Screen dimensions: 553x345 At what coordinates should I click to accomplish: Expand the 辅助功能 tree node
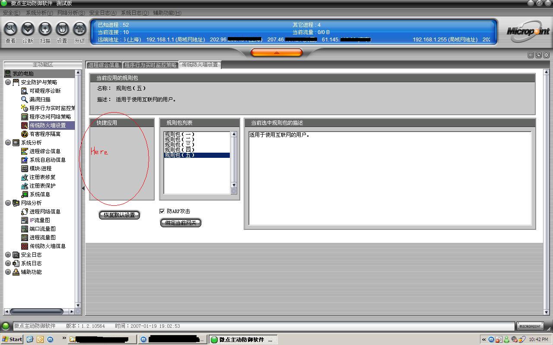point(8,272)
